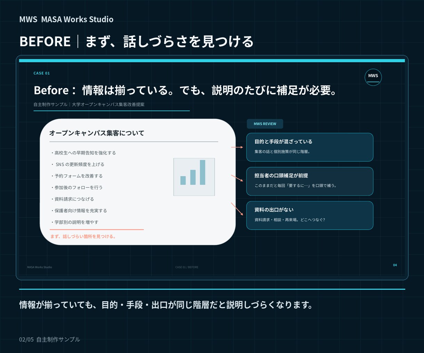Viewport: 424px width, 353px height.
Task: Click the 自主制作サンプル｜大学オープンキャンパス subtitle
Action: point(89,104)
